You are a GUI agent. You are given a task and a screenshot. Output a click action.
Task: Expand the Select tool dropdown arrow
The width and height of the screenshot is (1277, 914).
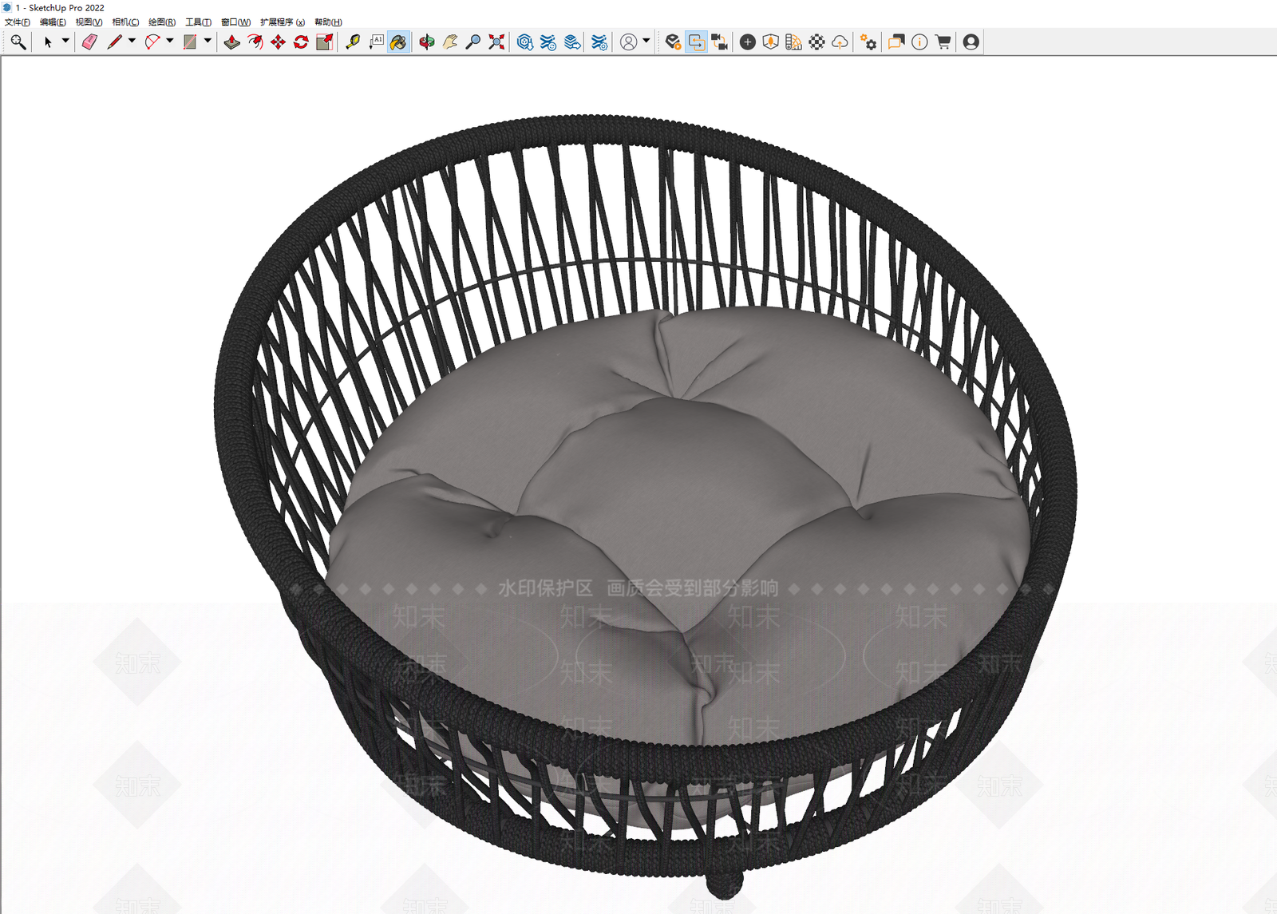click(x=65, y=41)
